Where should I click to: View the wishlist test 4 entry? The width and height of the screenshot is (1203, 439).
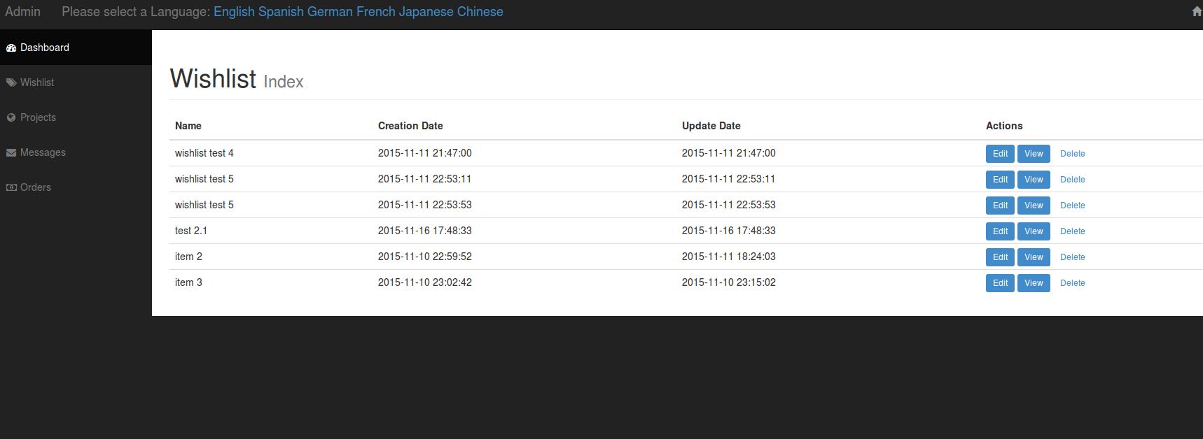click(x=1034, y=154)
